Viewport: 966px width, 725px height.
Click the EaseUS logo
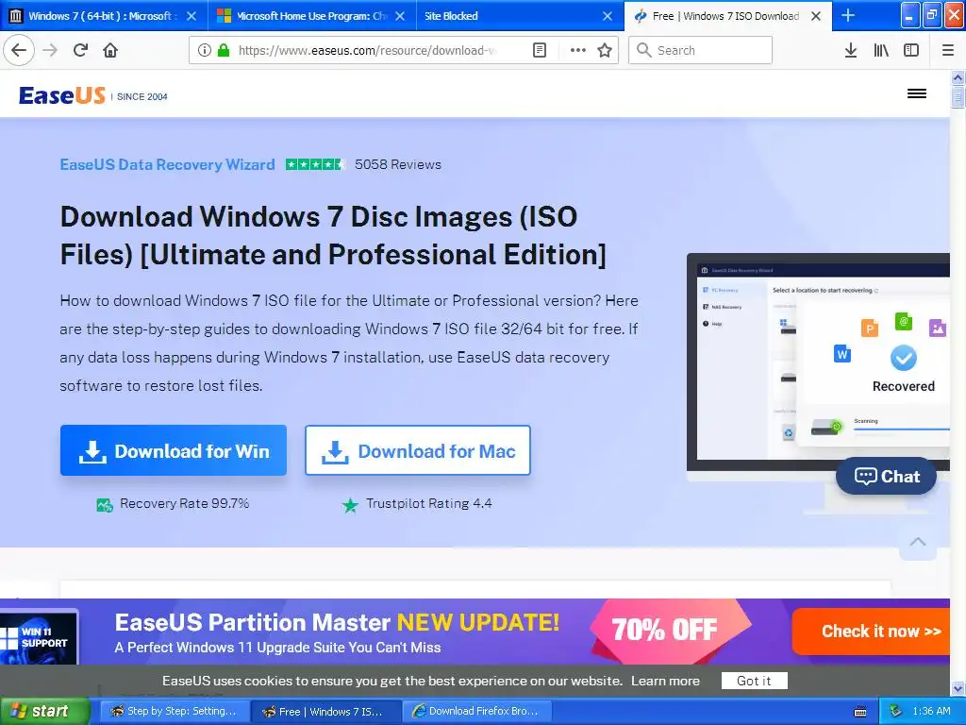62,95
